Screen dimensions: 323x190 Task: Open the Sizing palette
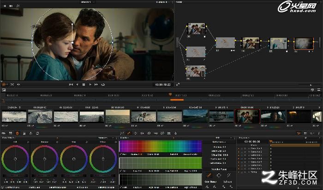pos(162,133)
